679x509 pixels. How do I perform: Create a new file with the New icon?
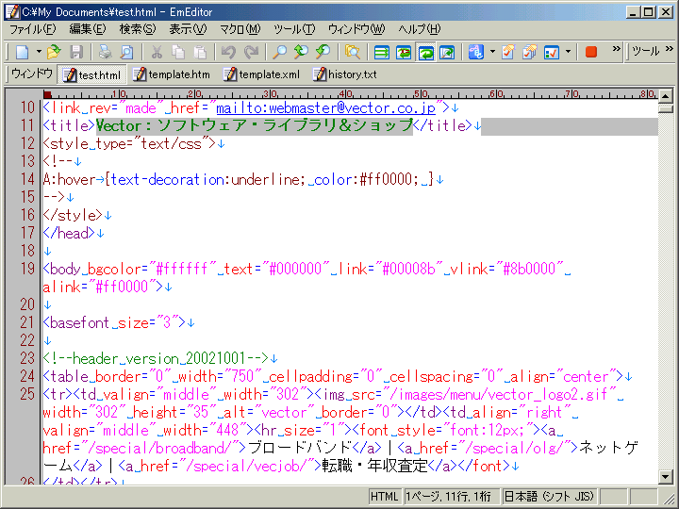tap(22, 53)
